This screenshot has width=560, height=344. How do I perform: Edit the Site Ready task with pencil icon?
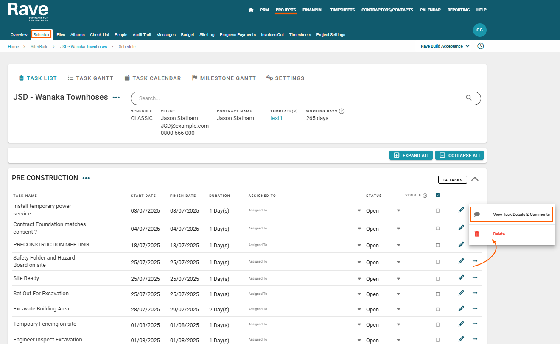(461, 277)
